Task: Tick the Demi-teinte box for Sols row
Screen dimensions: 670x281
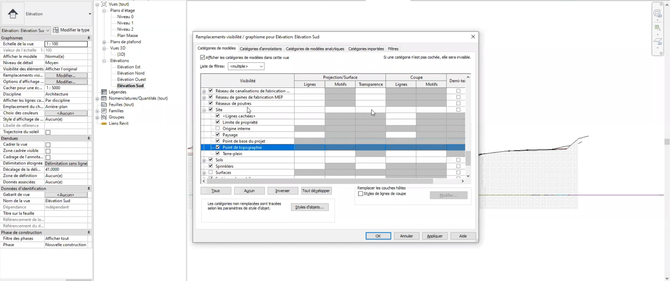Action: point(458,160)
